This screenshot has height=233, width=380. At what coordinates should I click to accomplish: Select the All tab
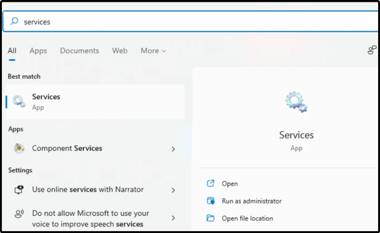coord(12,51)
